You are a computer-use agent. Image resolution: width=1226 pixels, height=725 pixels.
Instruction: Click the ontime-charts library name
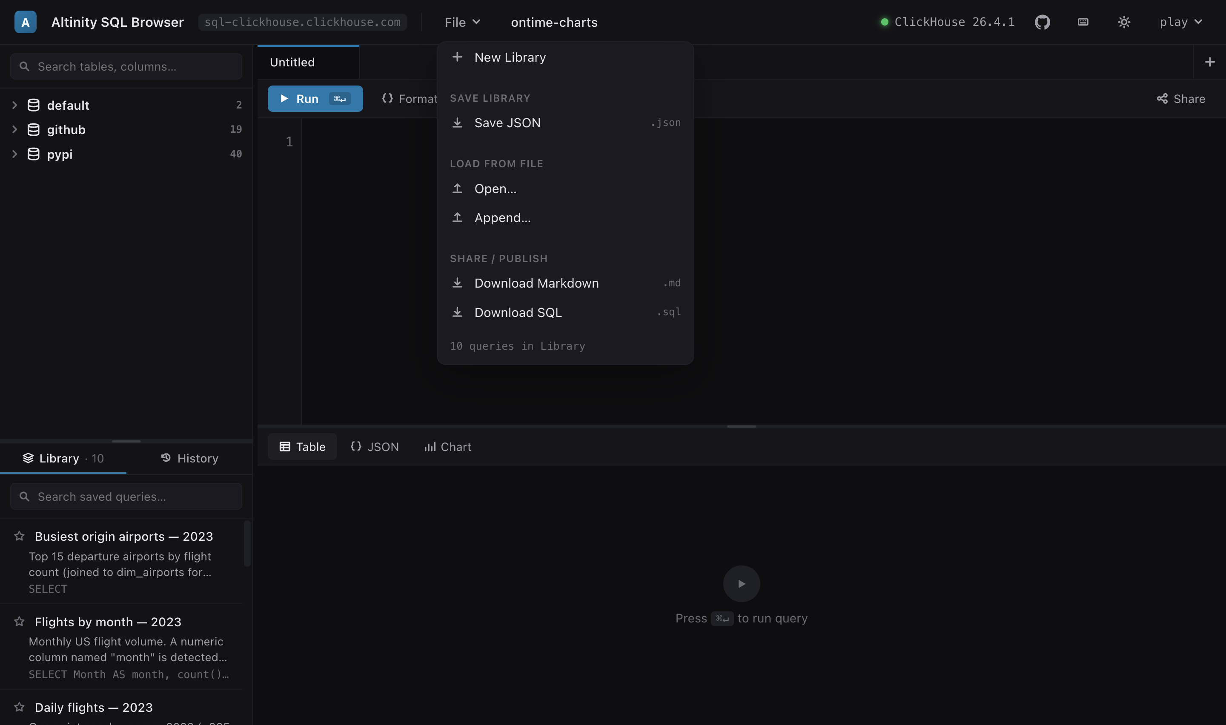(554, 22)
